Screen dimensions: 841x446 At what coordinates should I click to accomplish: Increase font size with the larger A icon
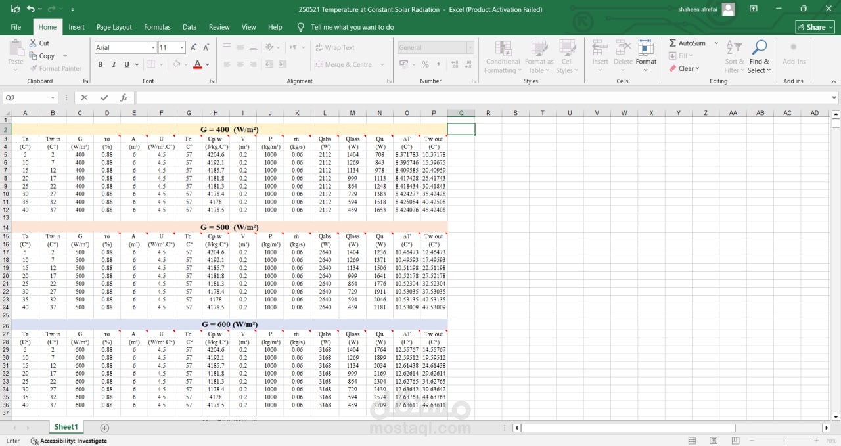[x=193, y=47]
